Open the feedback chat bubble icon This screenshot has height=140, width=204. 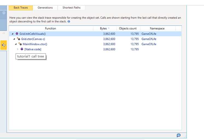(x=179, y=135)
